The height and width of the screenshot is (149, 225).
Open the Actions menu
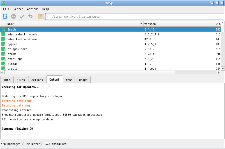[33, 9]
